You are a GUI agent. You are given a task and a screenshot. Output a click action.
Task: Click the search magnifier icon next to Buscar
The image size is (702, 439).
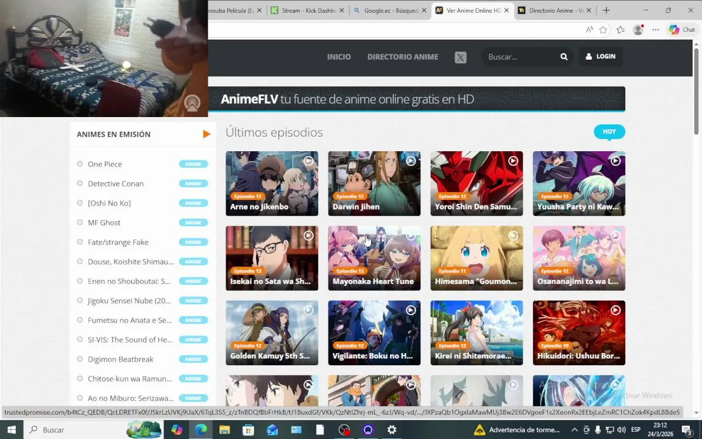[x=564, y=57]
